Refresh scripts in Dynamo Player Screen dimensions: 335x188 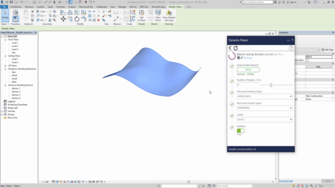[x=236, y=48]
